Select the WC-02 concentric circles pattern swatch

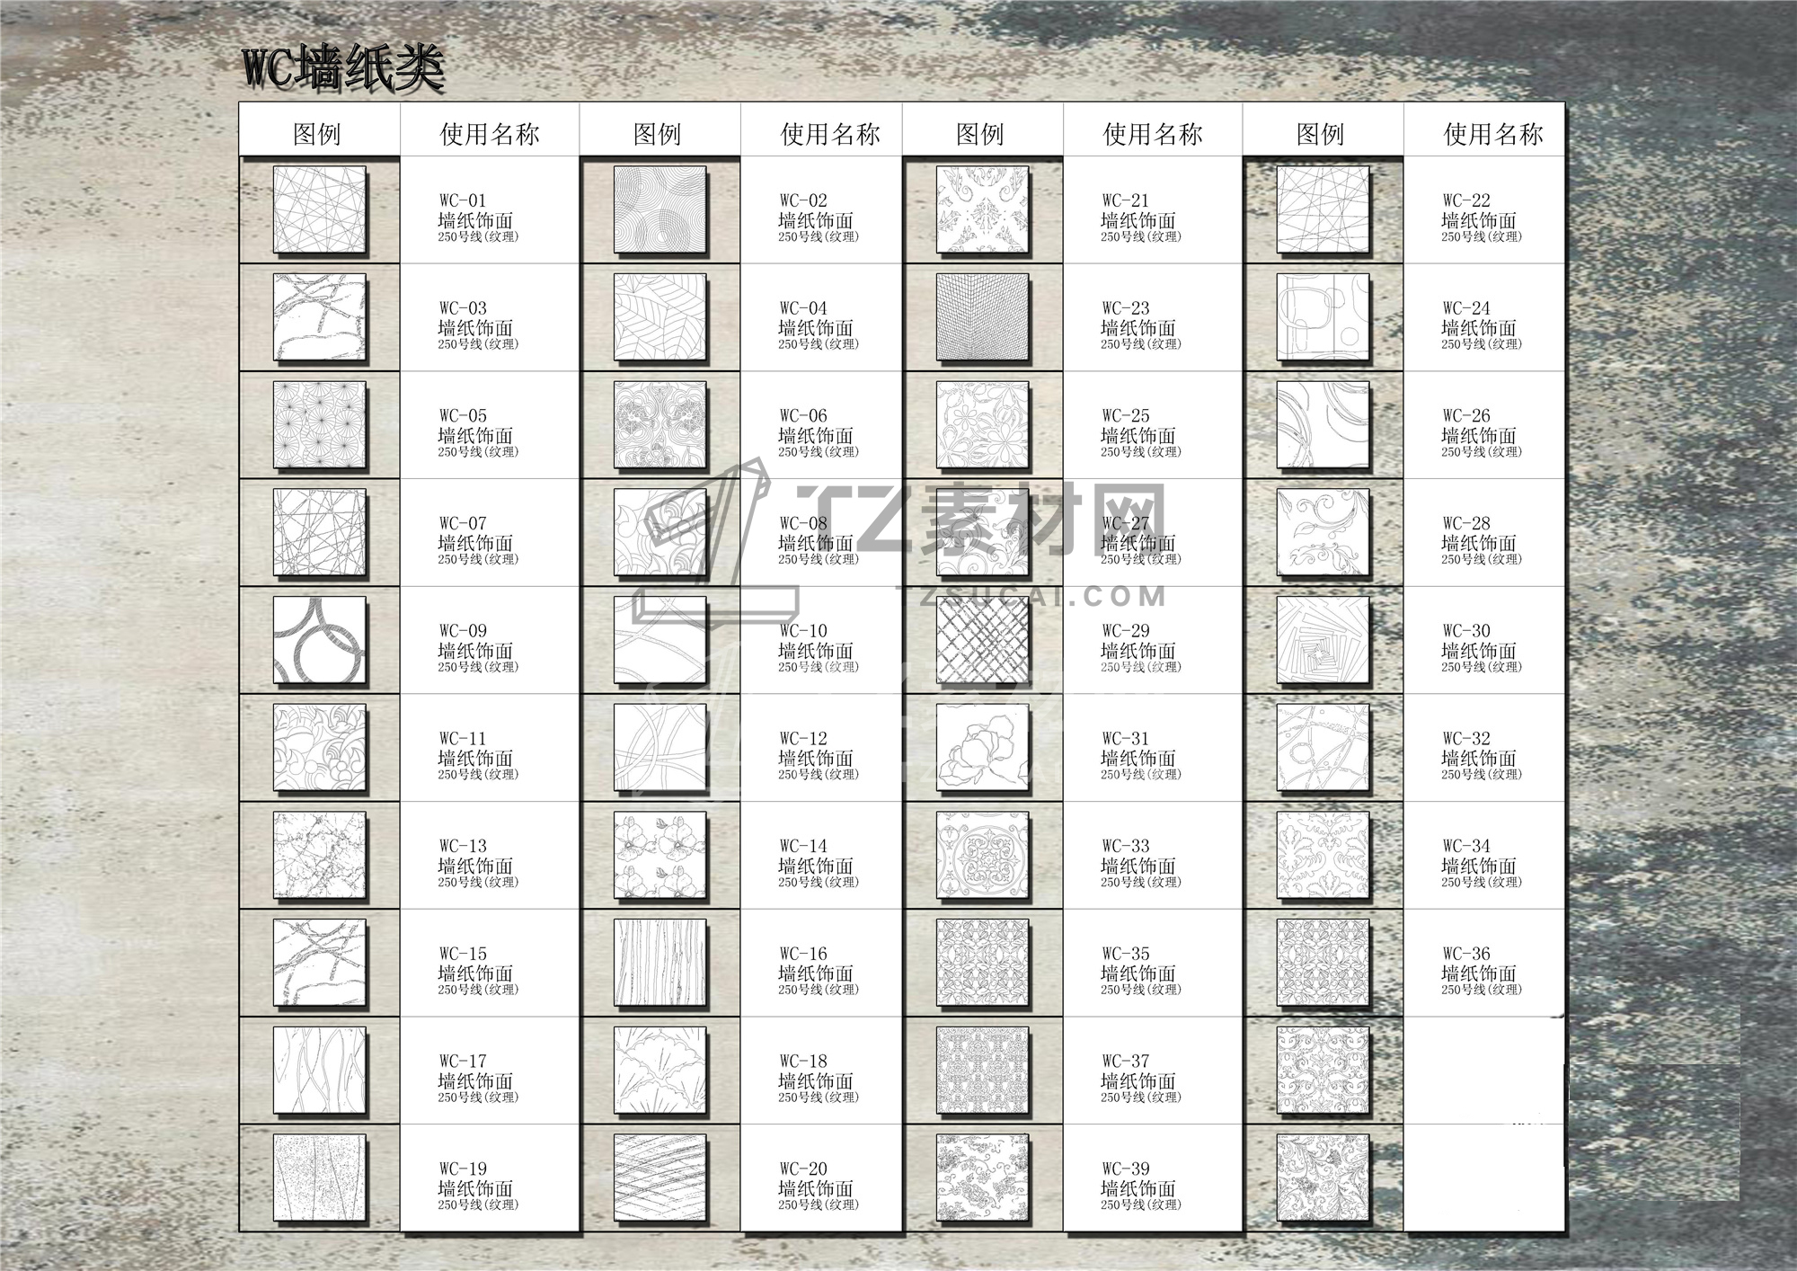pyautogui.click(x=659, y=209)
